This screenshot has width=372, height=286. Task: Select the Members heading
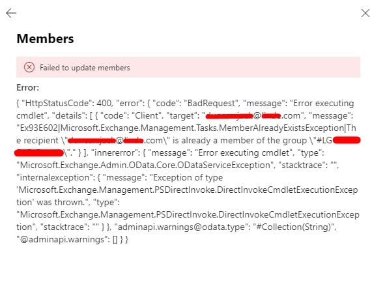tap(45, 38)
